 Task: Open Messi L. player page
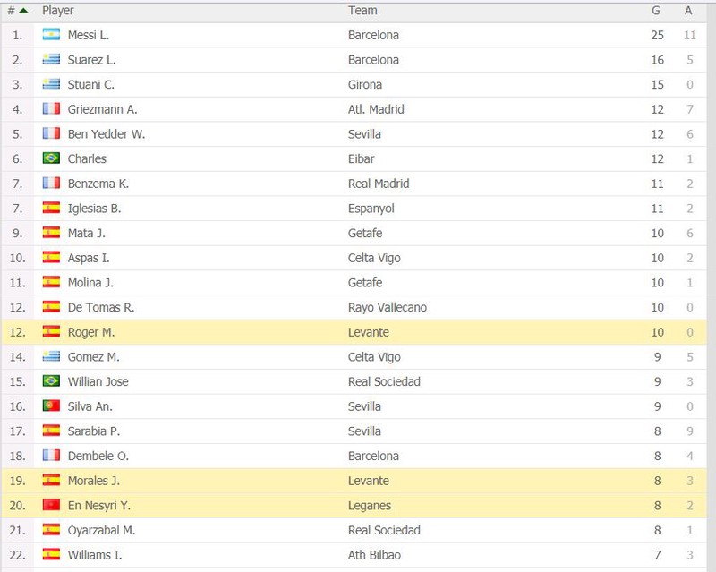point(88,35)
